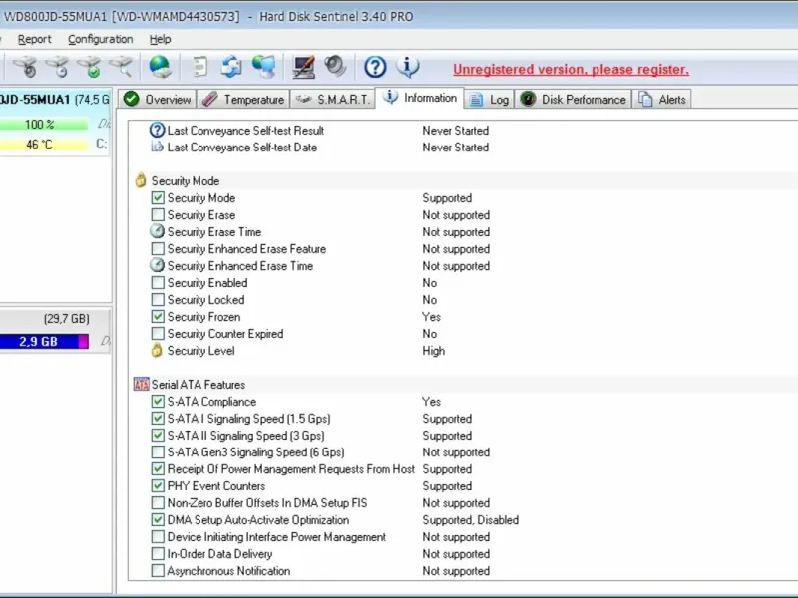
Task: Click "Not supported" value for Asynchronous Notification
Action: (x=456, y=571)
